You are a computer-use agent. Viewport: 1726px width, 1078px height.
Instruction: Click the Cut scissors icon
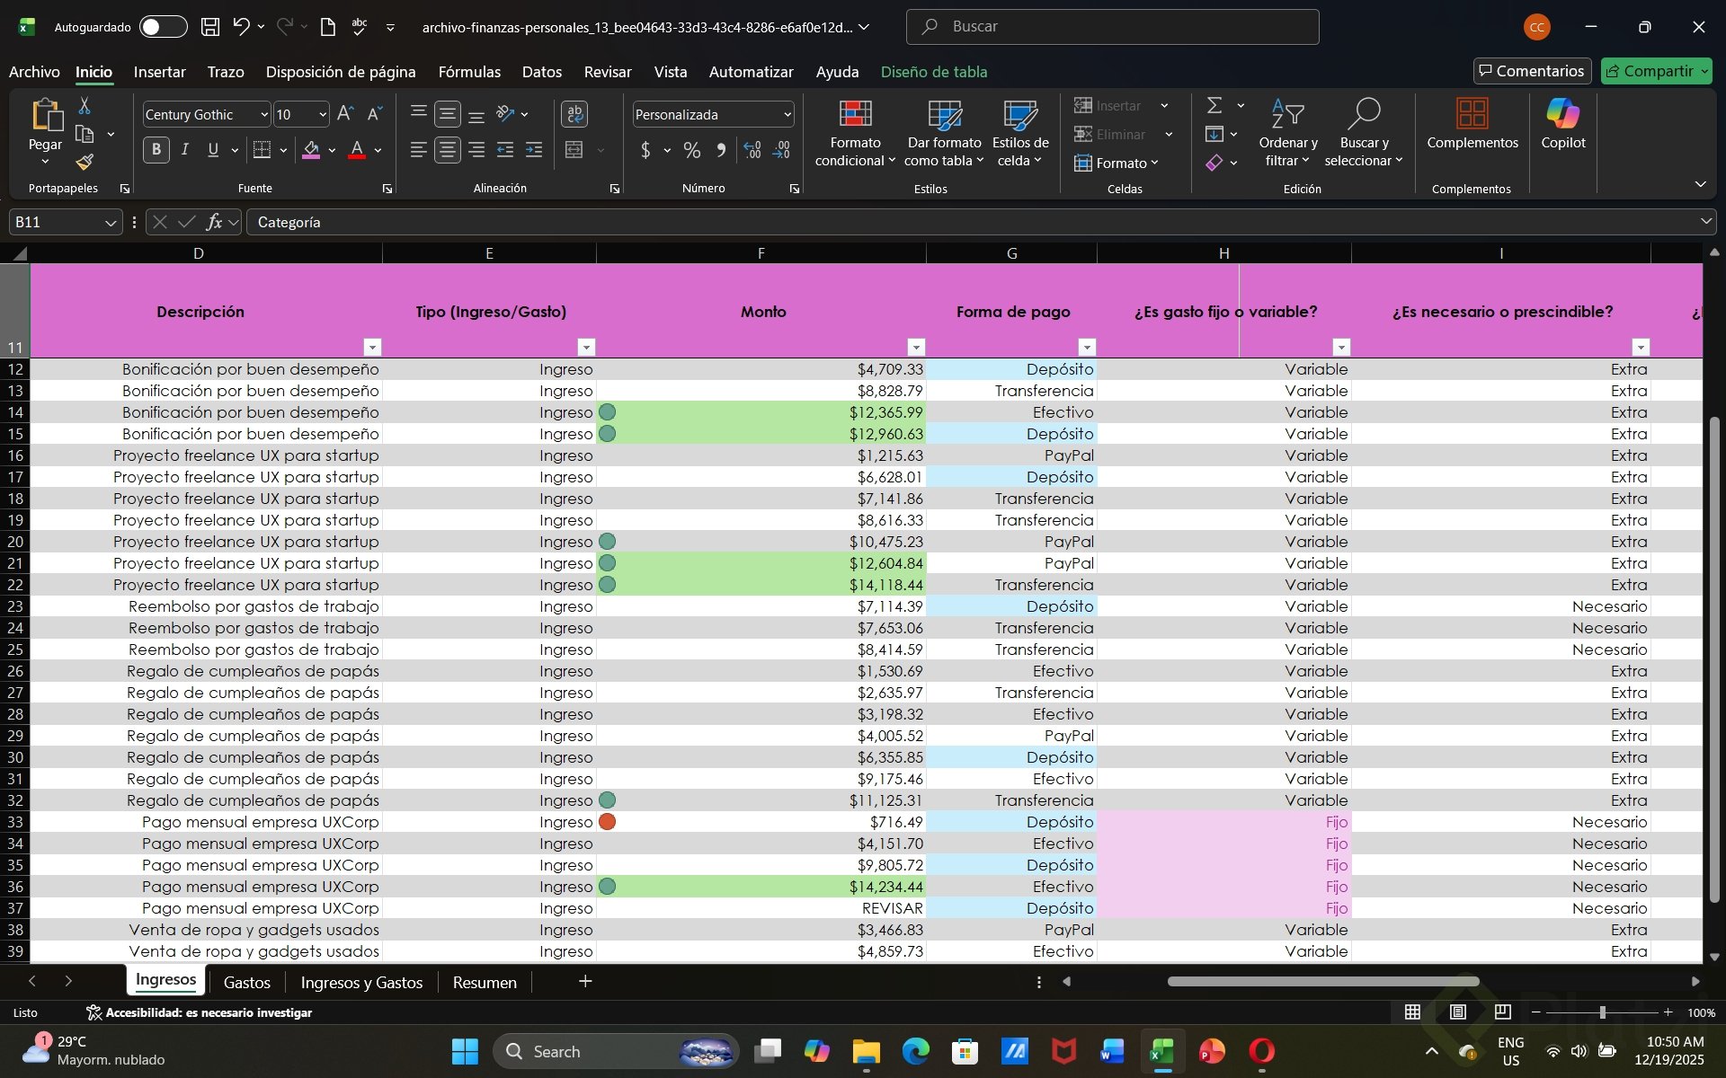coord(85,106)
